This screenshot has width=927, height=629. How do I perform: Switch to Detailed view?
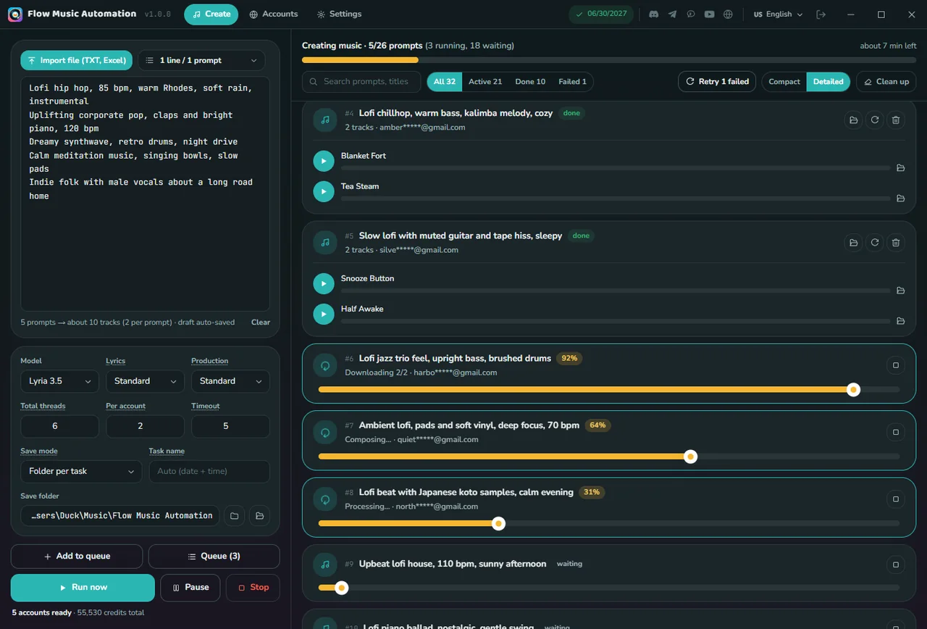point(828,82)
